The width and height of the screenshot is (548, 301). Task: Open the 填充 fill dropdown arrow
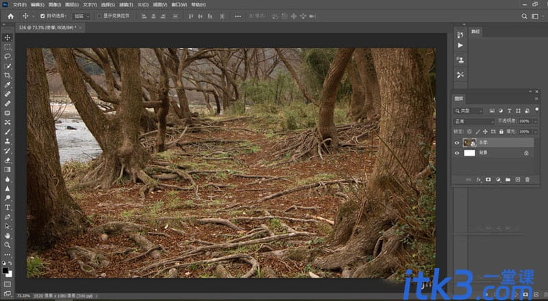tap(535, 131)
